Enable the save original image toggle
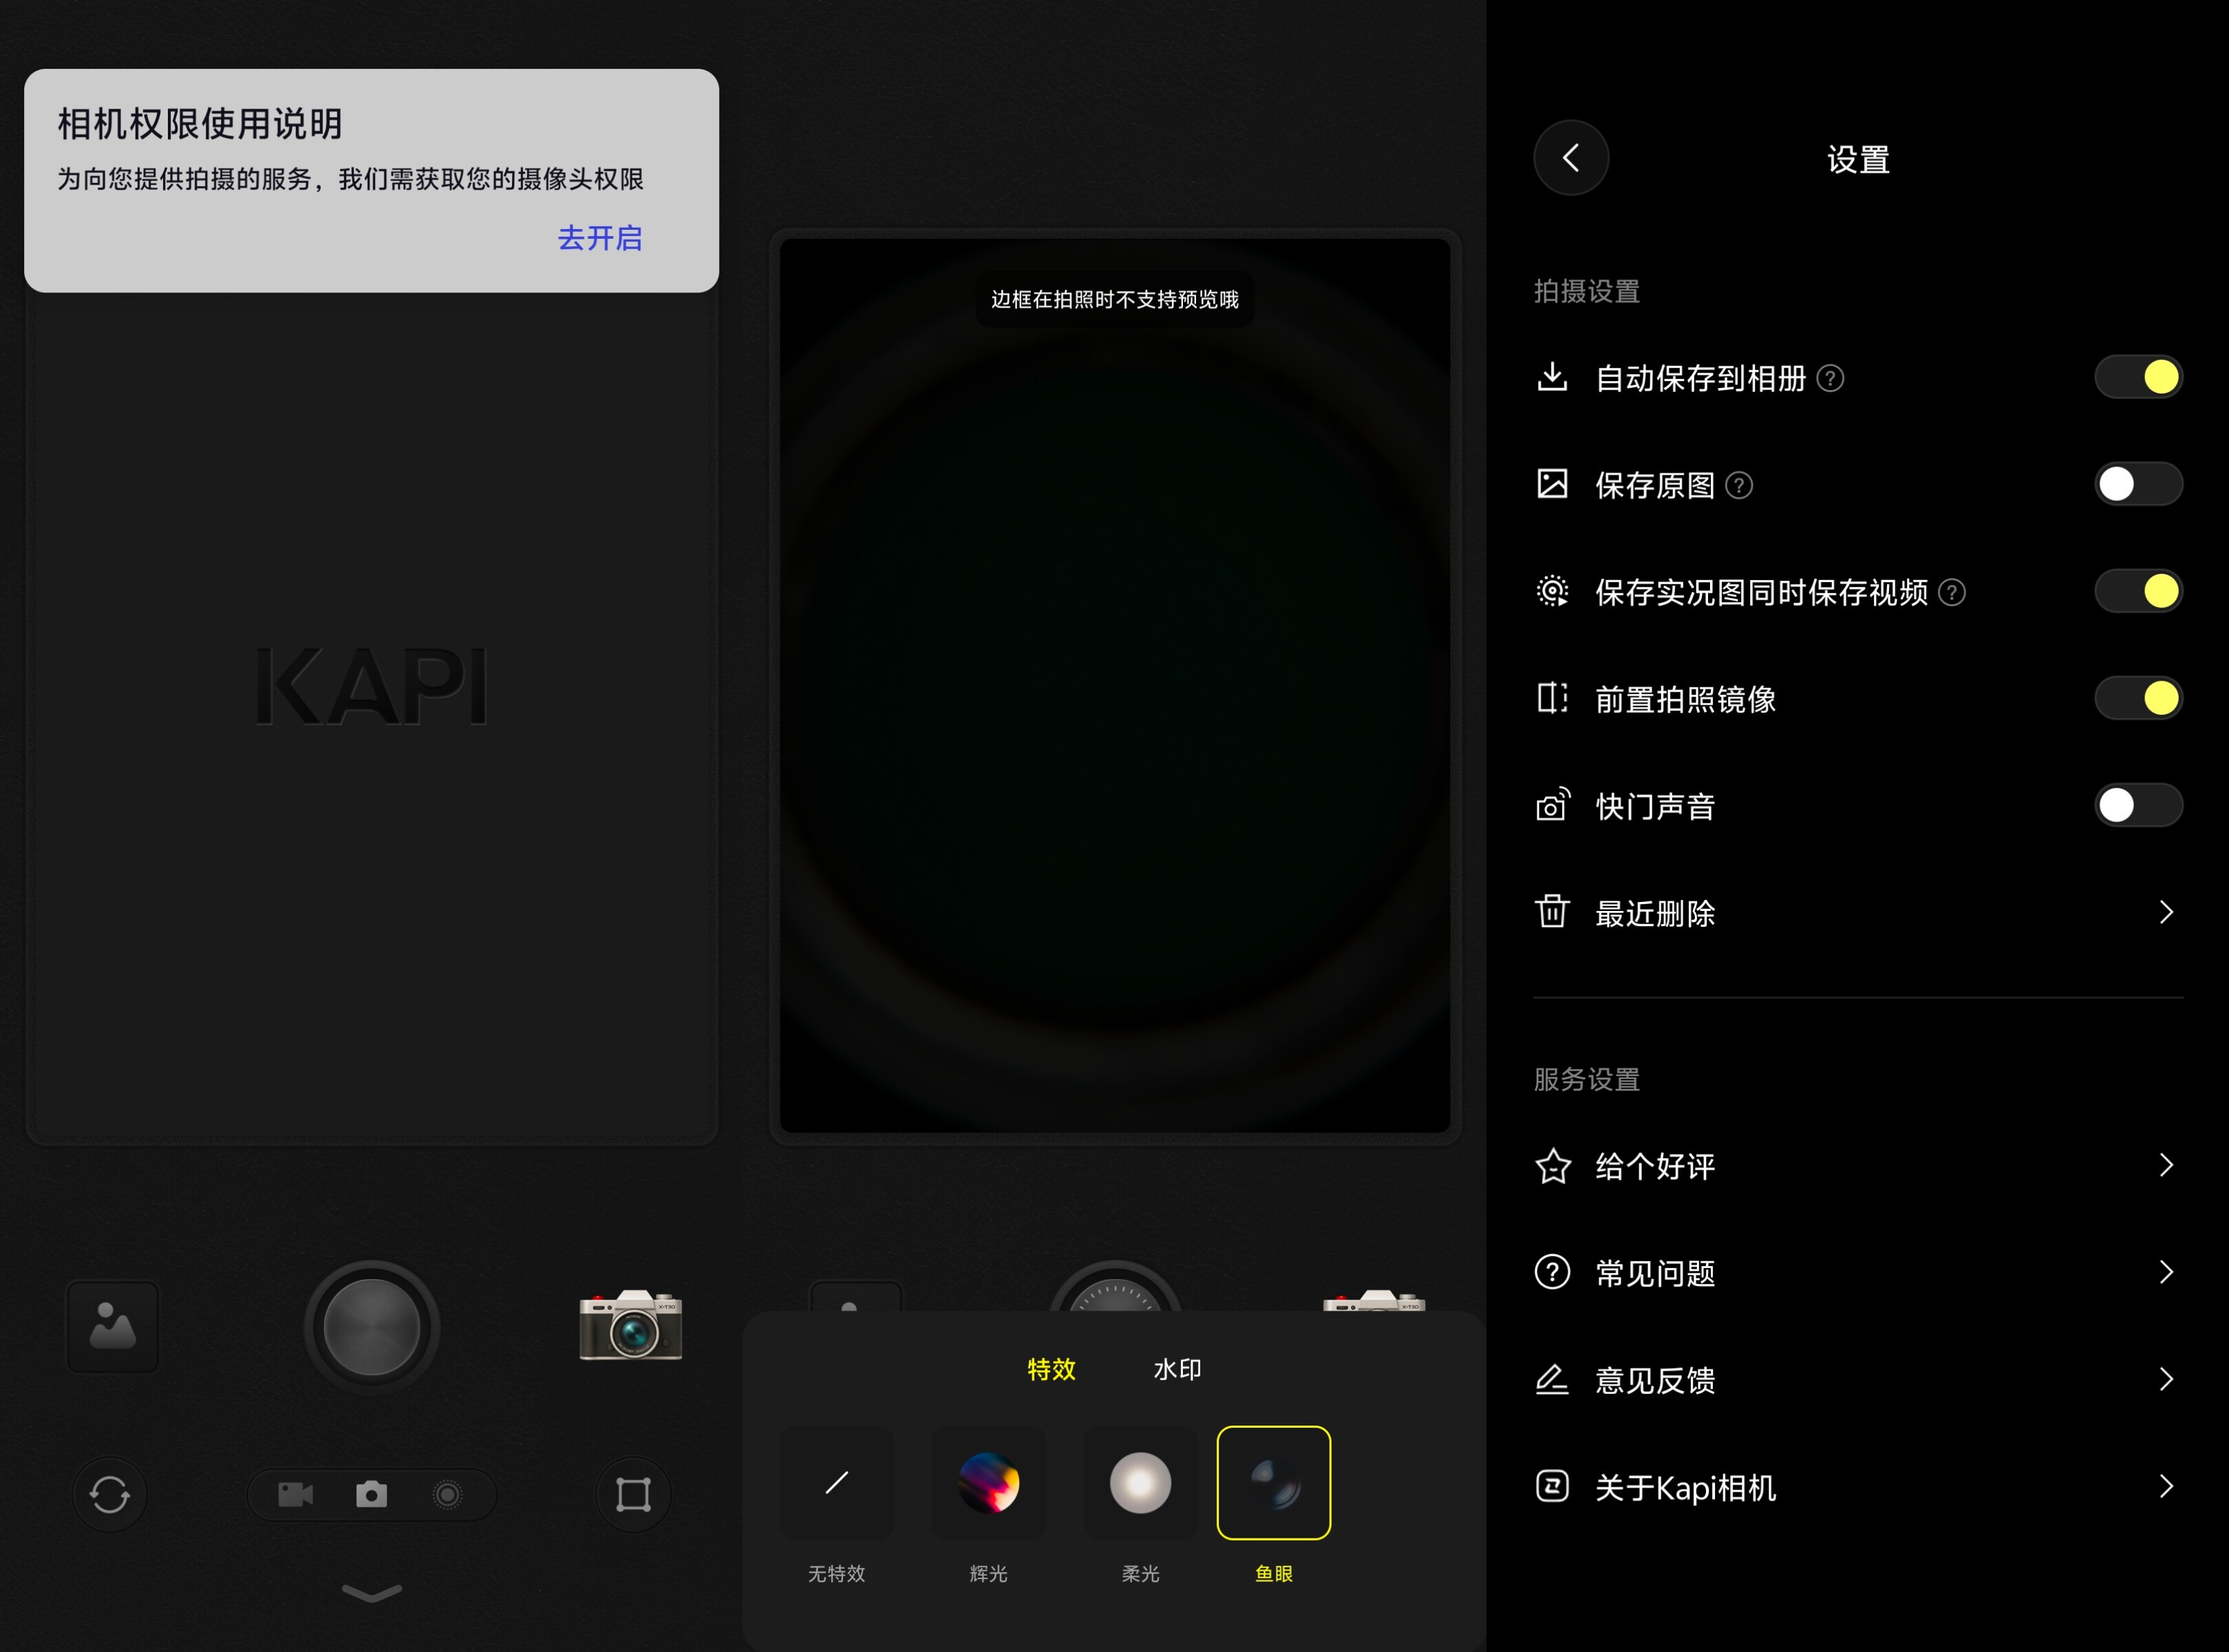The width and height of the screenshot is (2229, 1652). (2138, 484)
